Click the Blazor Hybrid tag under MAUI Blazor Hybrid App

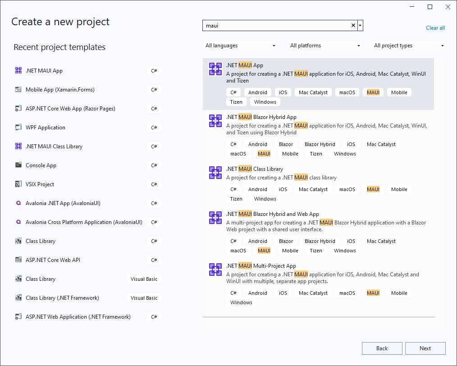(x=320, y=144)
